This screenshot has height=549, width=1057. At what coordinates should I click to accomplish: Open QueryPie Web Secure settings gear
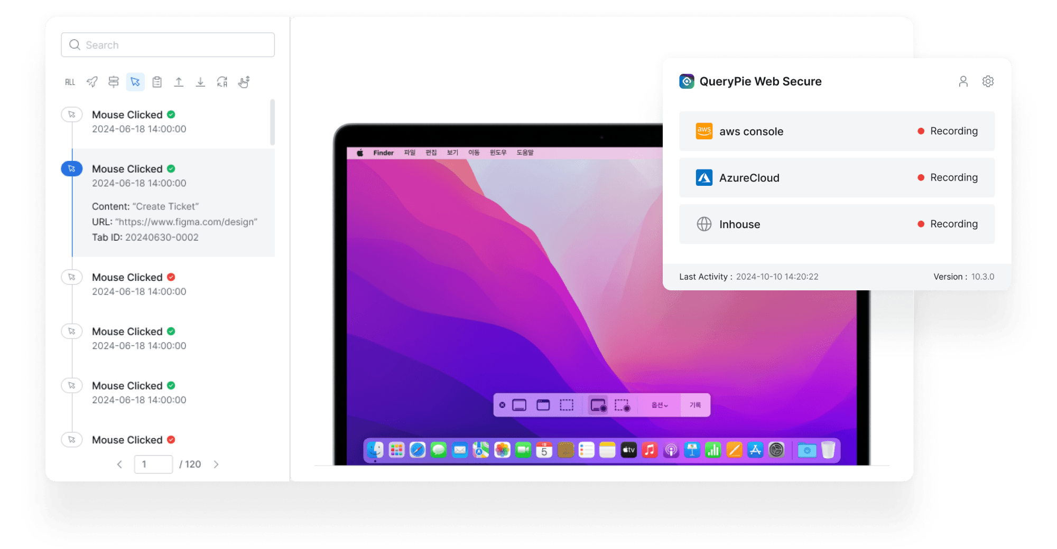(x=988, y=81)
